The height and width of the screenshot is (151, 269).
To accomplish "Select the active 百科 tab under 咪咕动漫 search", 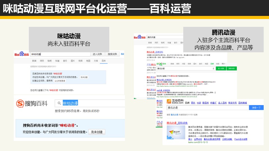I will [x=104, y=61].
